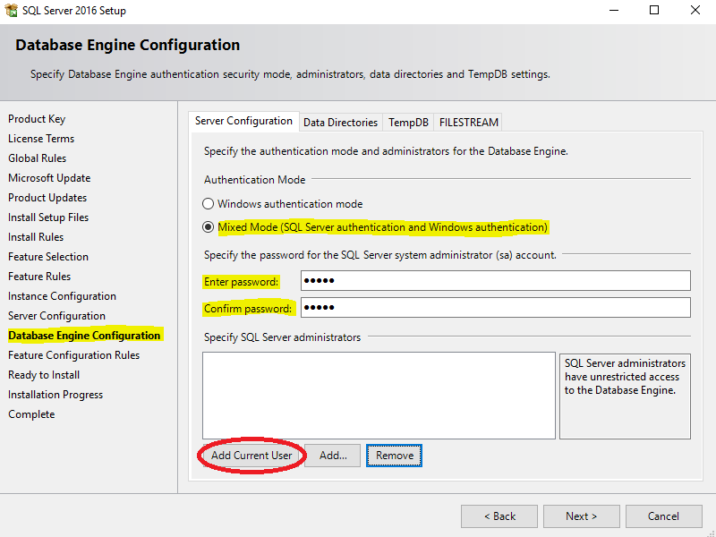Select Complete step in sidebar
Screen dimensions: 716x537
pos(31,414)
